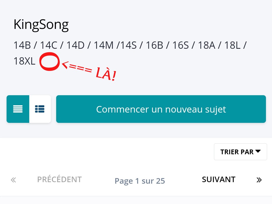Click inside the red circle annotation
Viewport: 272px width, 204px height.
point(50,61)
